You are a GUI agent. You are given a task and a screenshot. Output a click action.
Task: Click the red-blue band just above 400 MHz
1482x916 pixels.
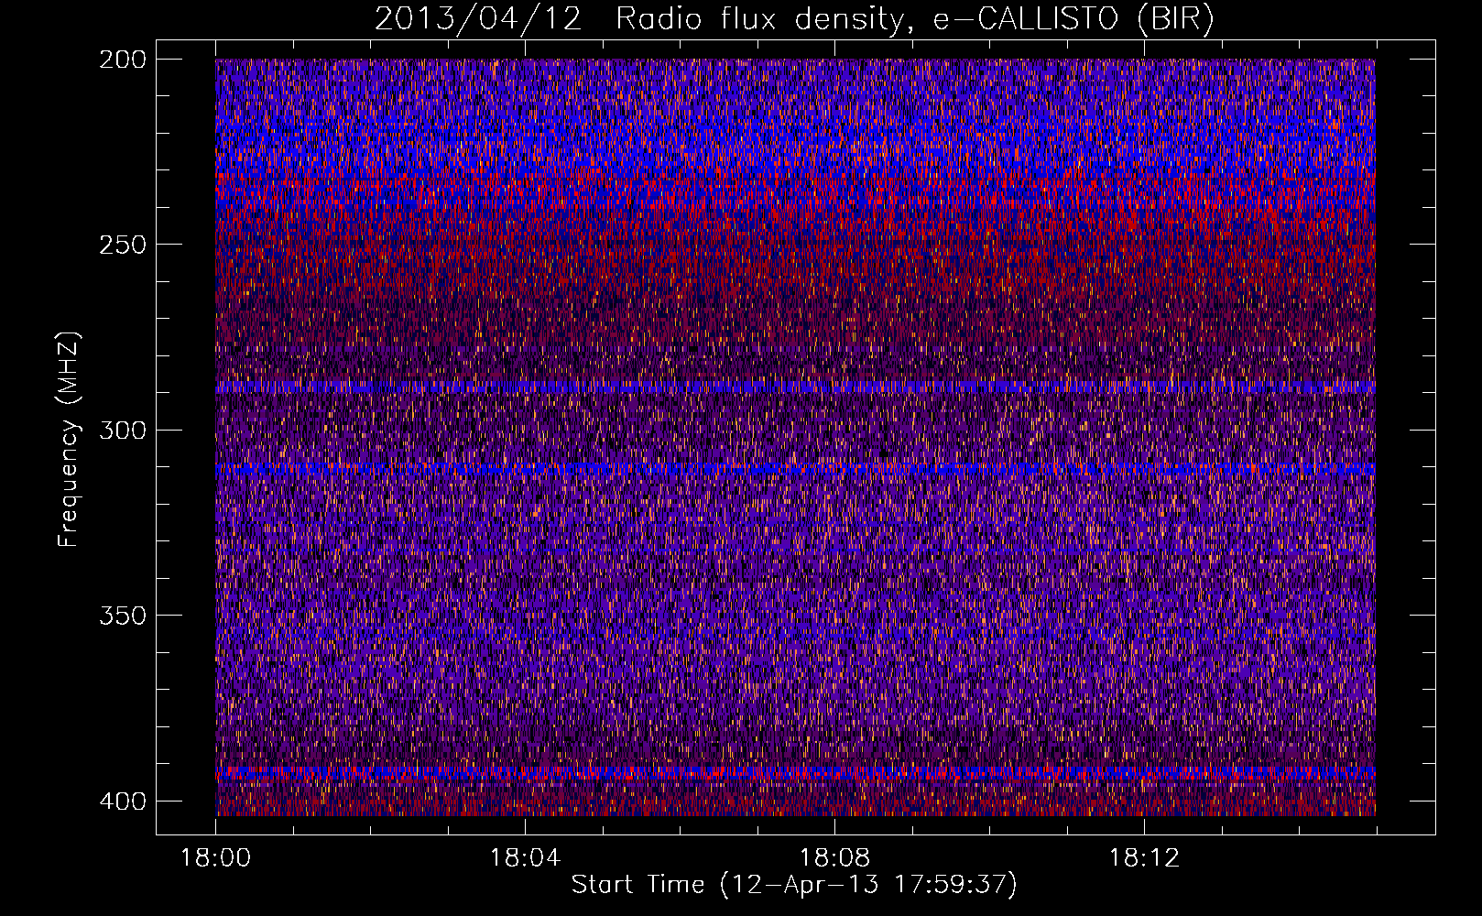pos(795,774)
